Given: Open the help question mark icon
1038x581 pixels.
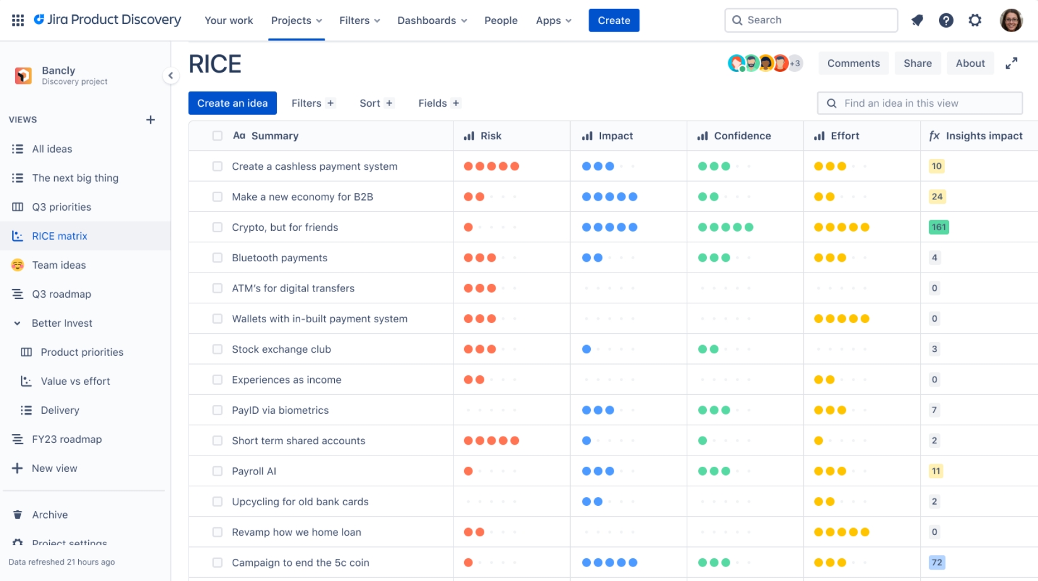Looking at the screenshot, I should pyautogui.click(x=946, y=20).
